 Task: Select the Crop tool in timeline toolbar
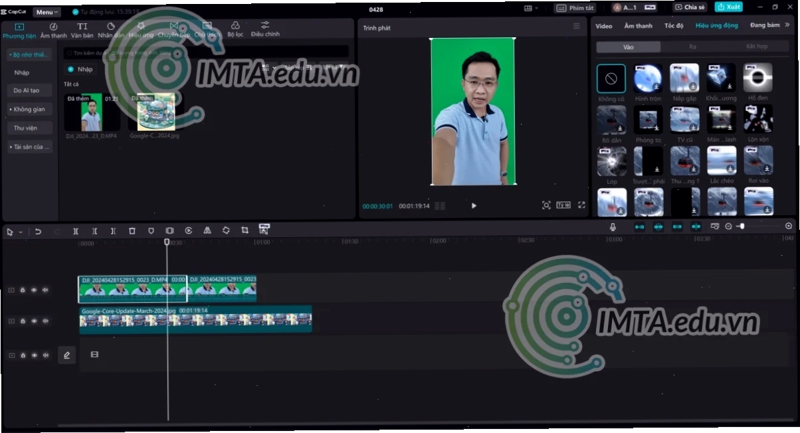(245, 230)
